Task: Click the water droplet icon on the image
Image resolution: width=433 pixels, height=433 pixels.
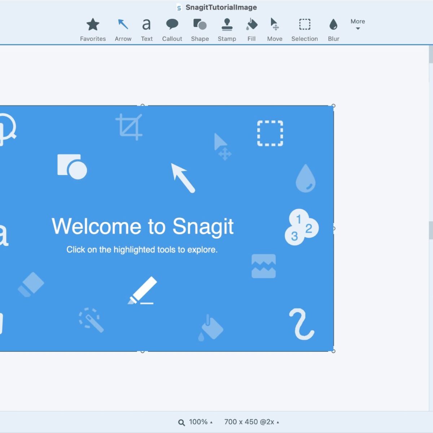Action: point(306,178)
